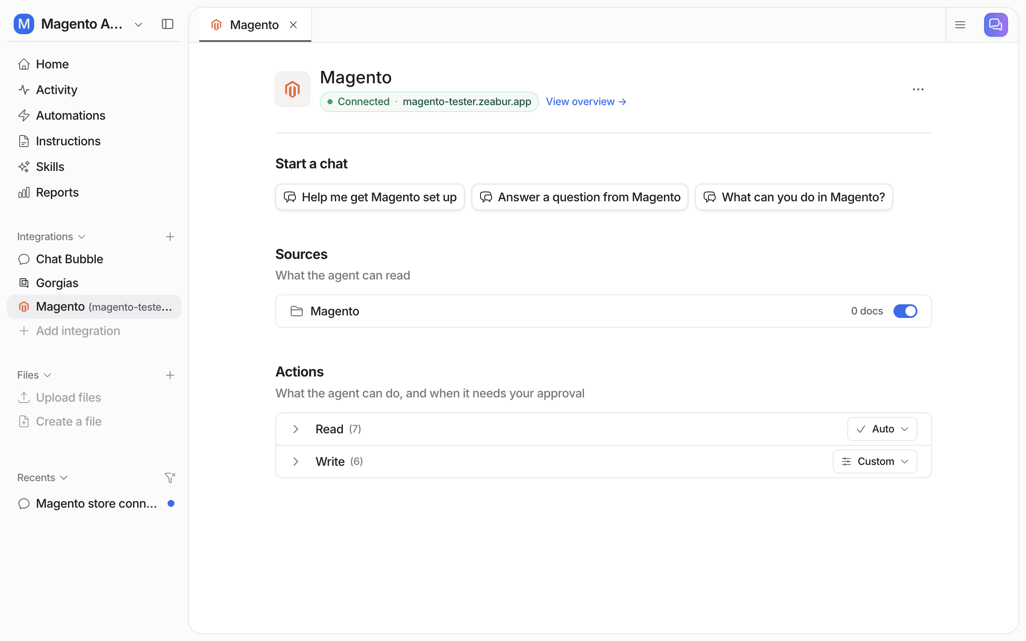Screen dimensions: 1026x641
Task: Add a new file via Files plus icon
Action: (170, 375)
